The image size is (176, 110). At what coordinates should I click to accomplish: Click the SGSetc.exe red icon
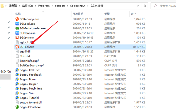tap(17, 38)
